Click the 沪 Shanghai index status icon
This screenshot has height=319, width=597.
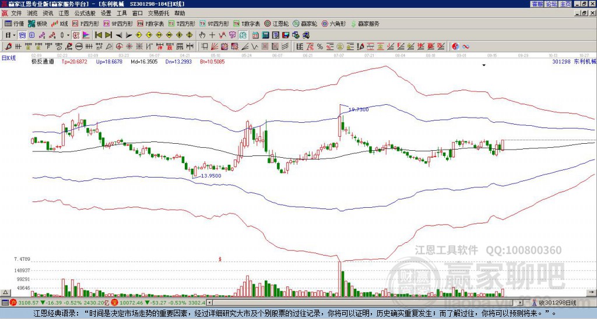click(x=13, y=303)
